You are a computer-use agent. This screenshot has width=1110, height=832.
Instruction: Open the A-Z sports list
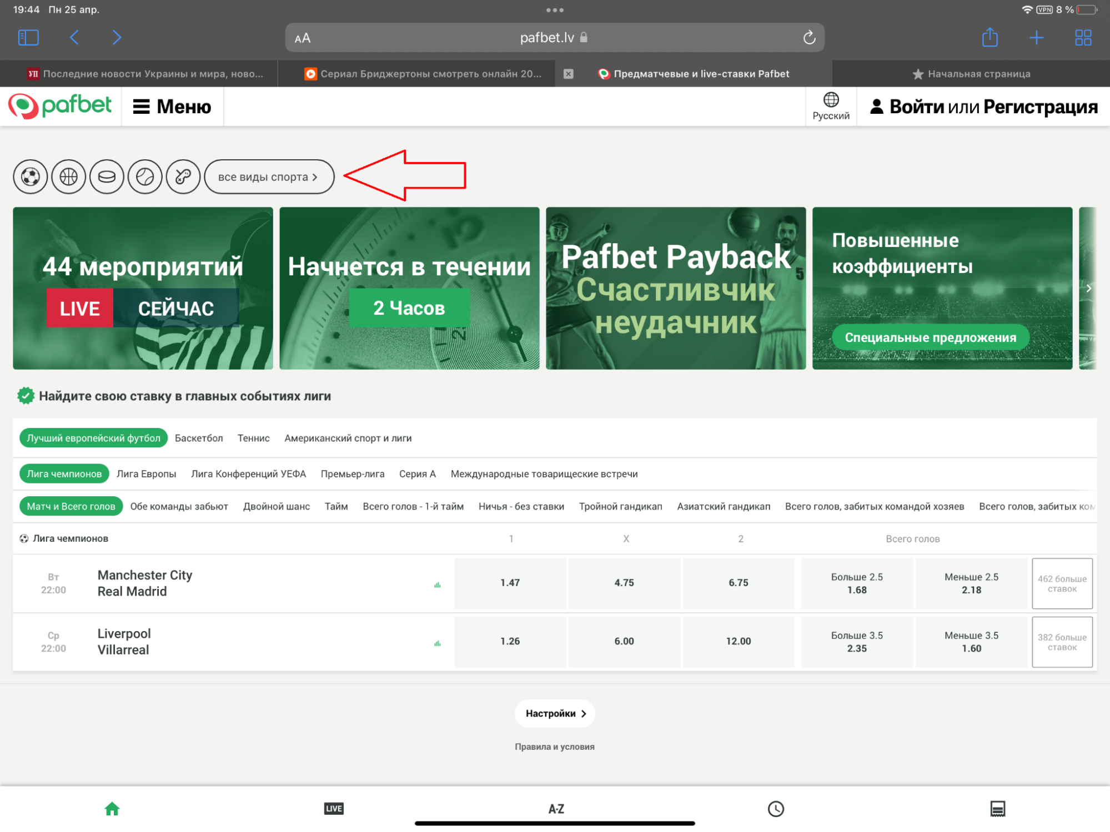pos(556,809)
